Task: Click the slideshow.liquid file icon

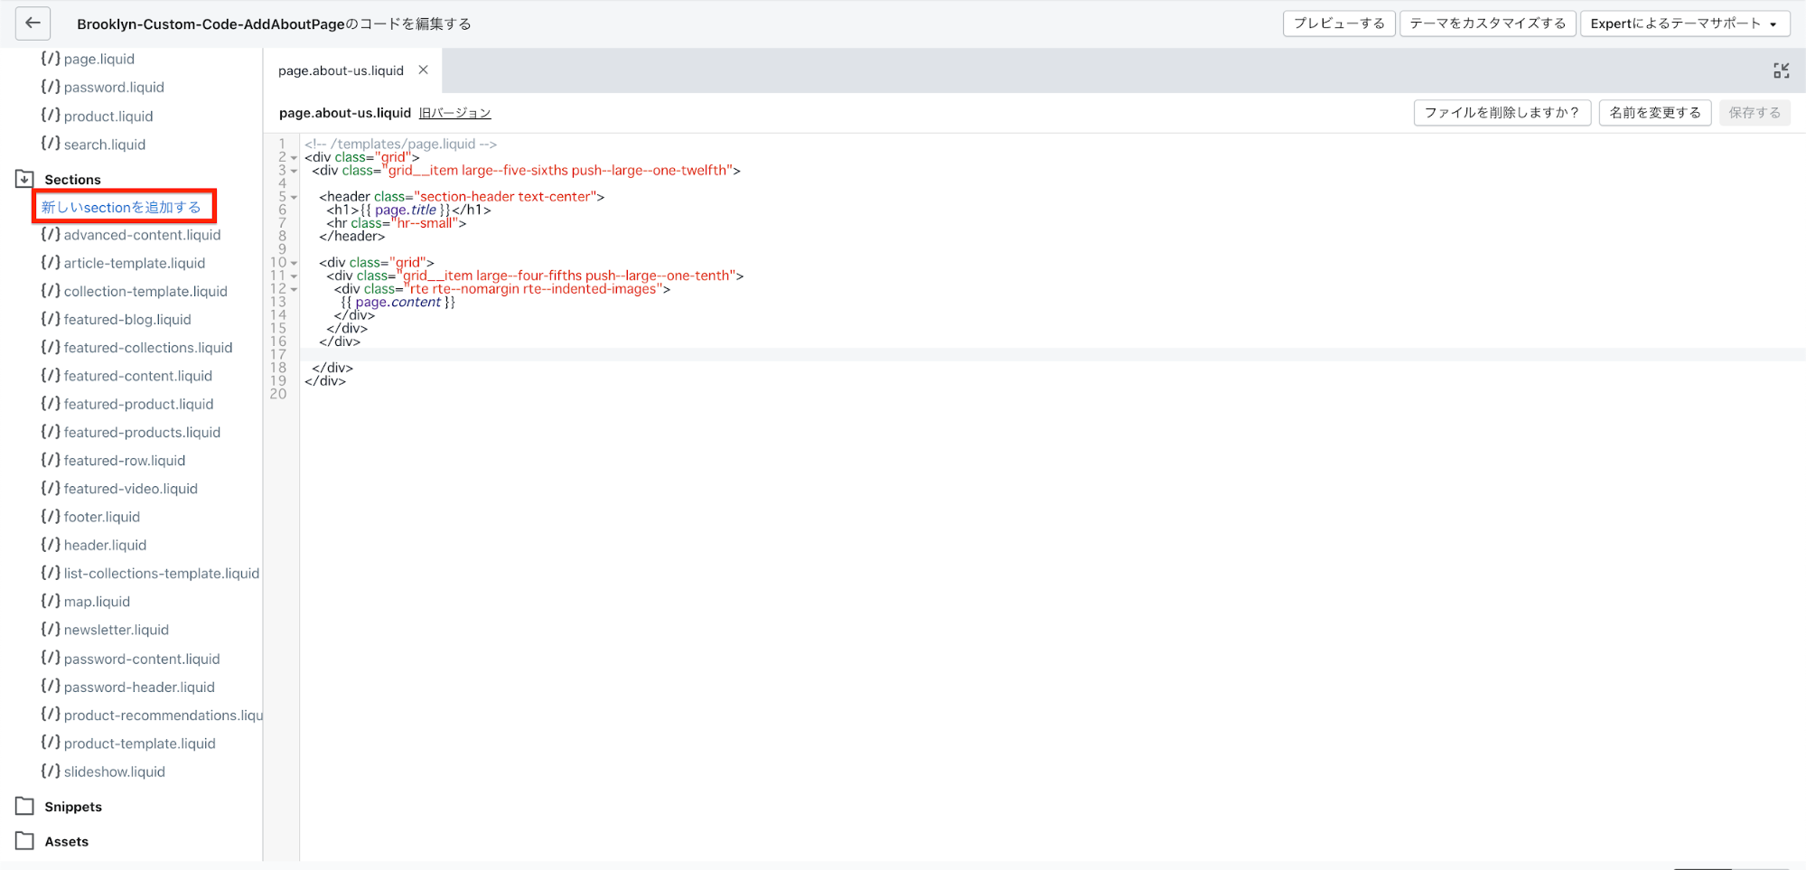Action: coord(51,771)
